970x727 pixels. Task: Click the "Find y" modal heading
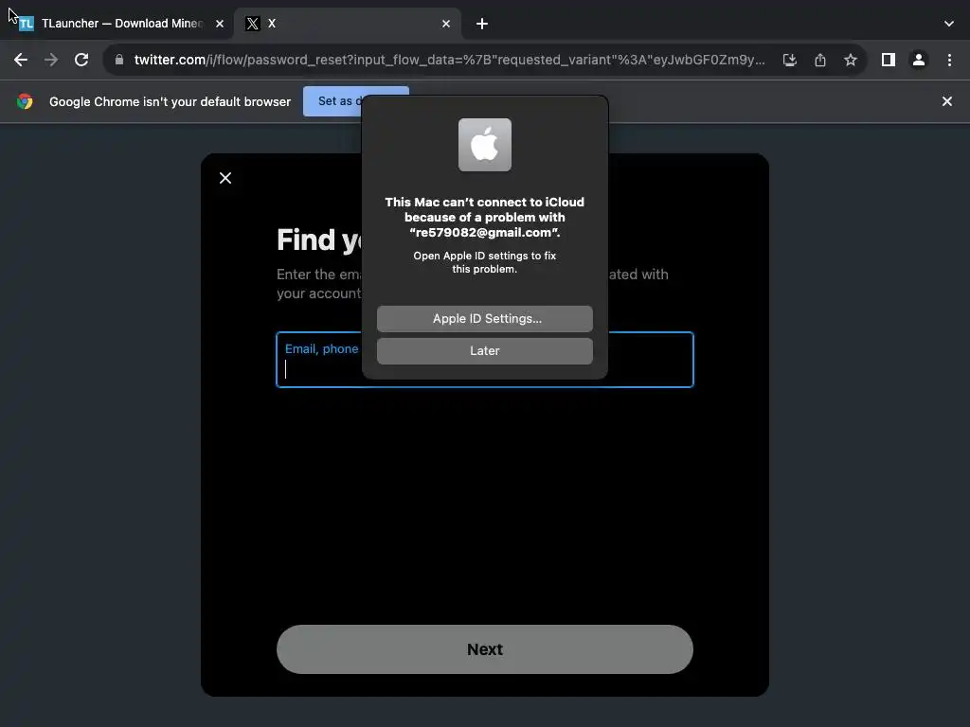click(x=319, y=239)
